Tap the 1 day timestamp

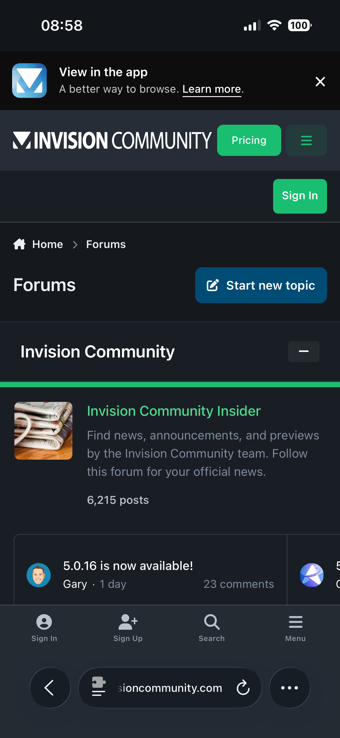coord(113,584)
